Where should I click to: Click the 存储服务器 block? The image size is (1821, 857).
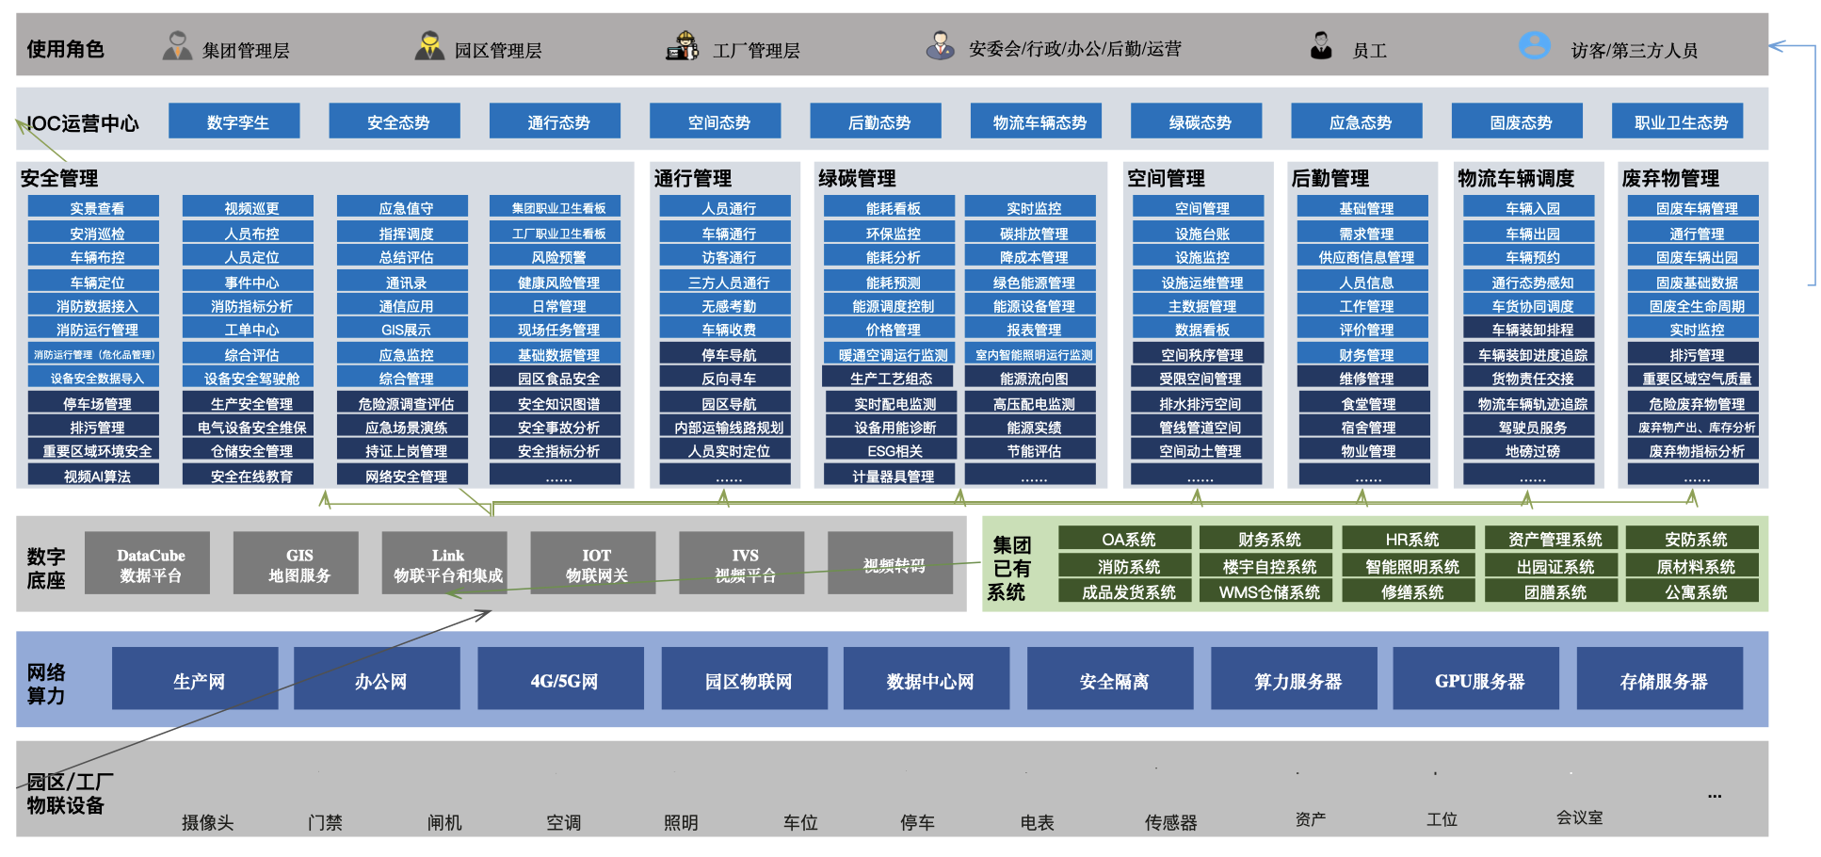(x=1660, y=678)
